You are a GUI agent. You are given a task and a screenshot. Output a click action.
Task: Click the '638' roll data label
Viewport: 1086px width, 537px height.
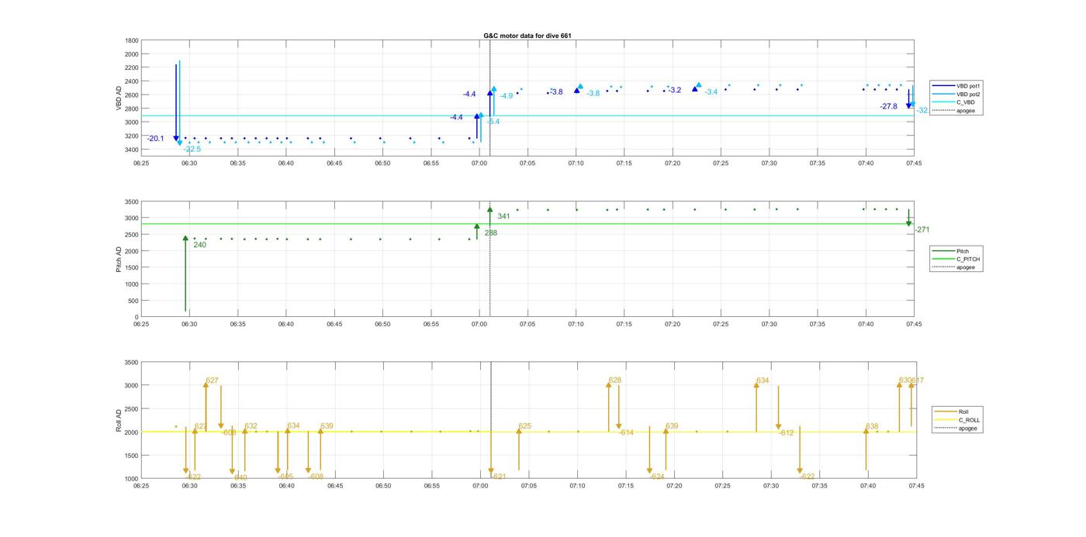pos(872,427)
